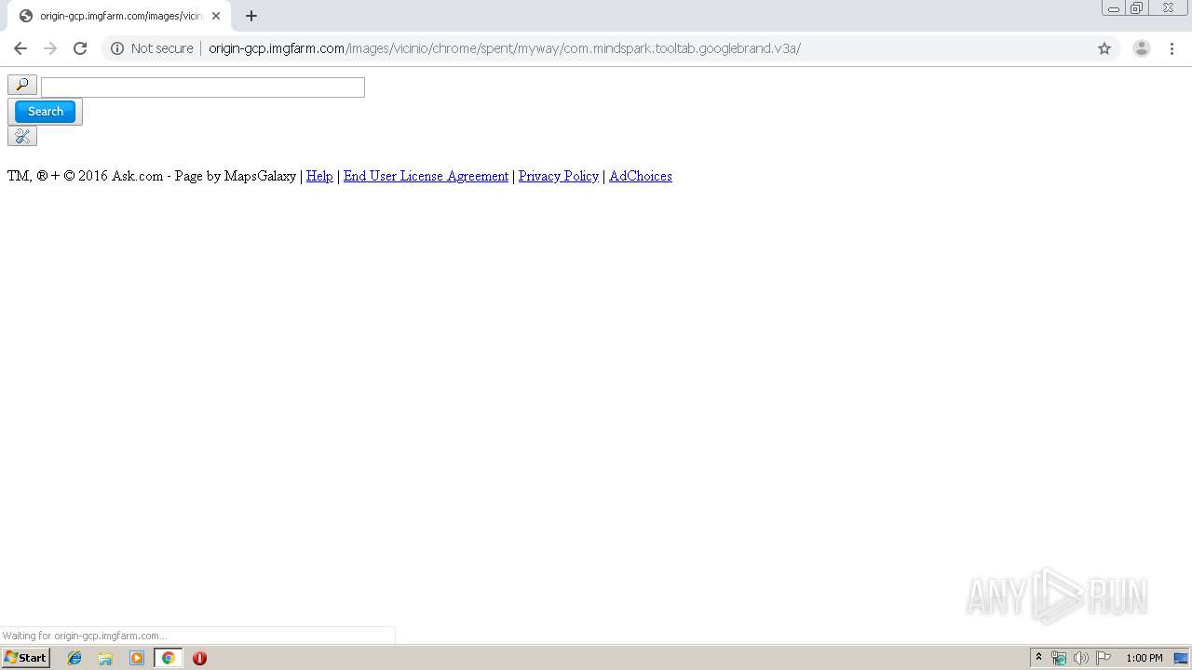This screenshot has width=1192, height=670.
Task: Minimize the Chrome window
Action: point(1114,8)
